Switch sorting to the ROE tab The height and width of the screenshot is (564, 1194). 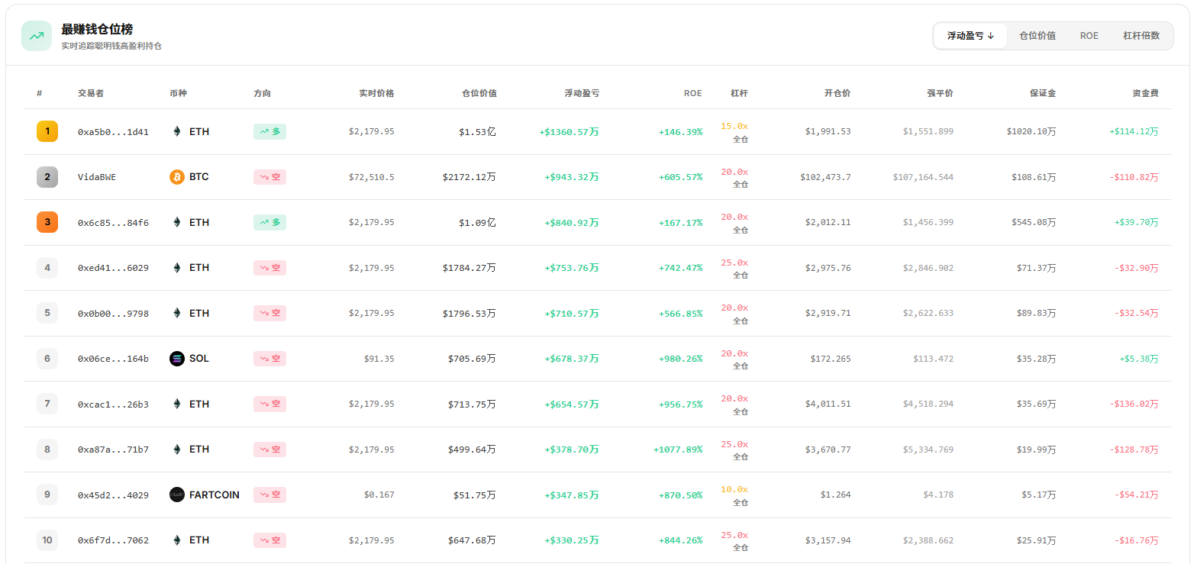coord(1089,35)
